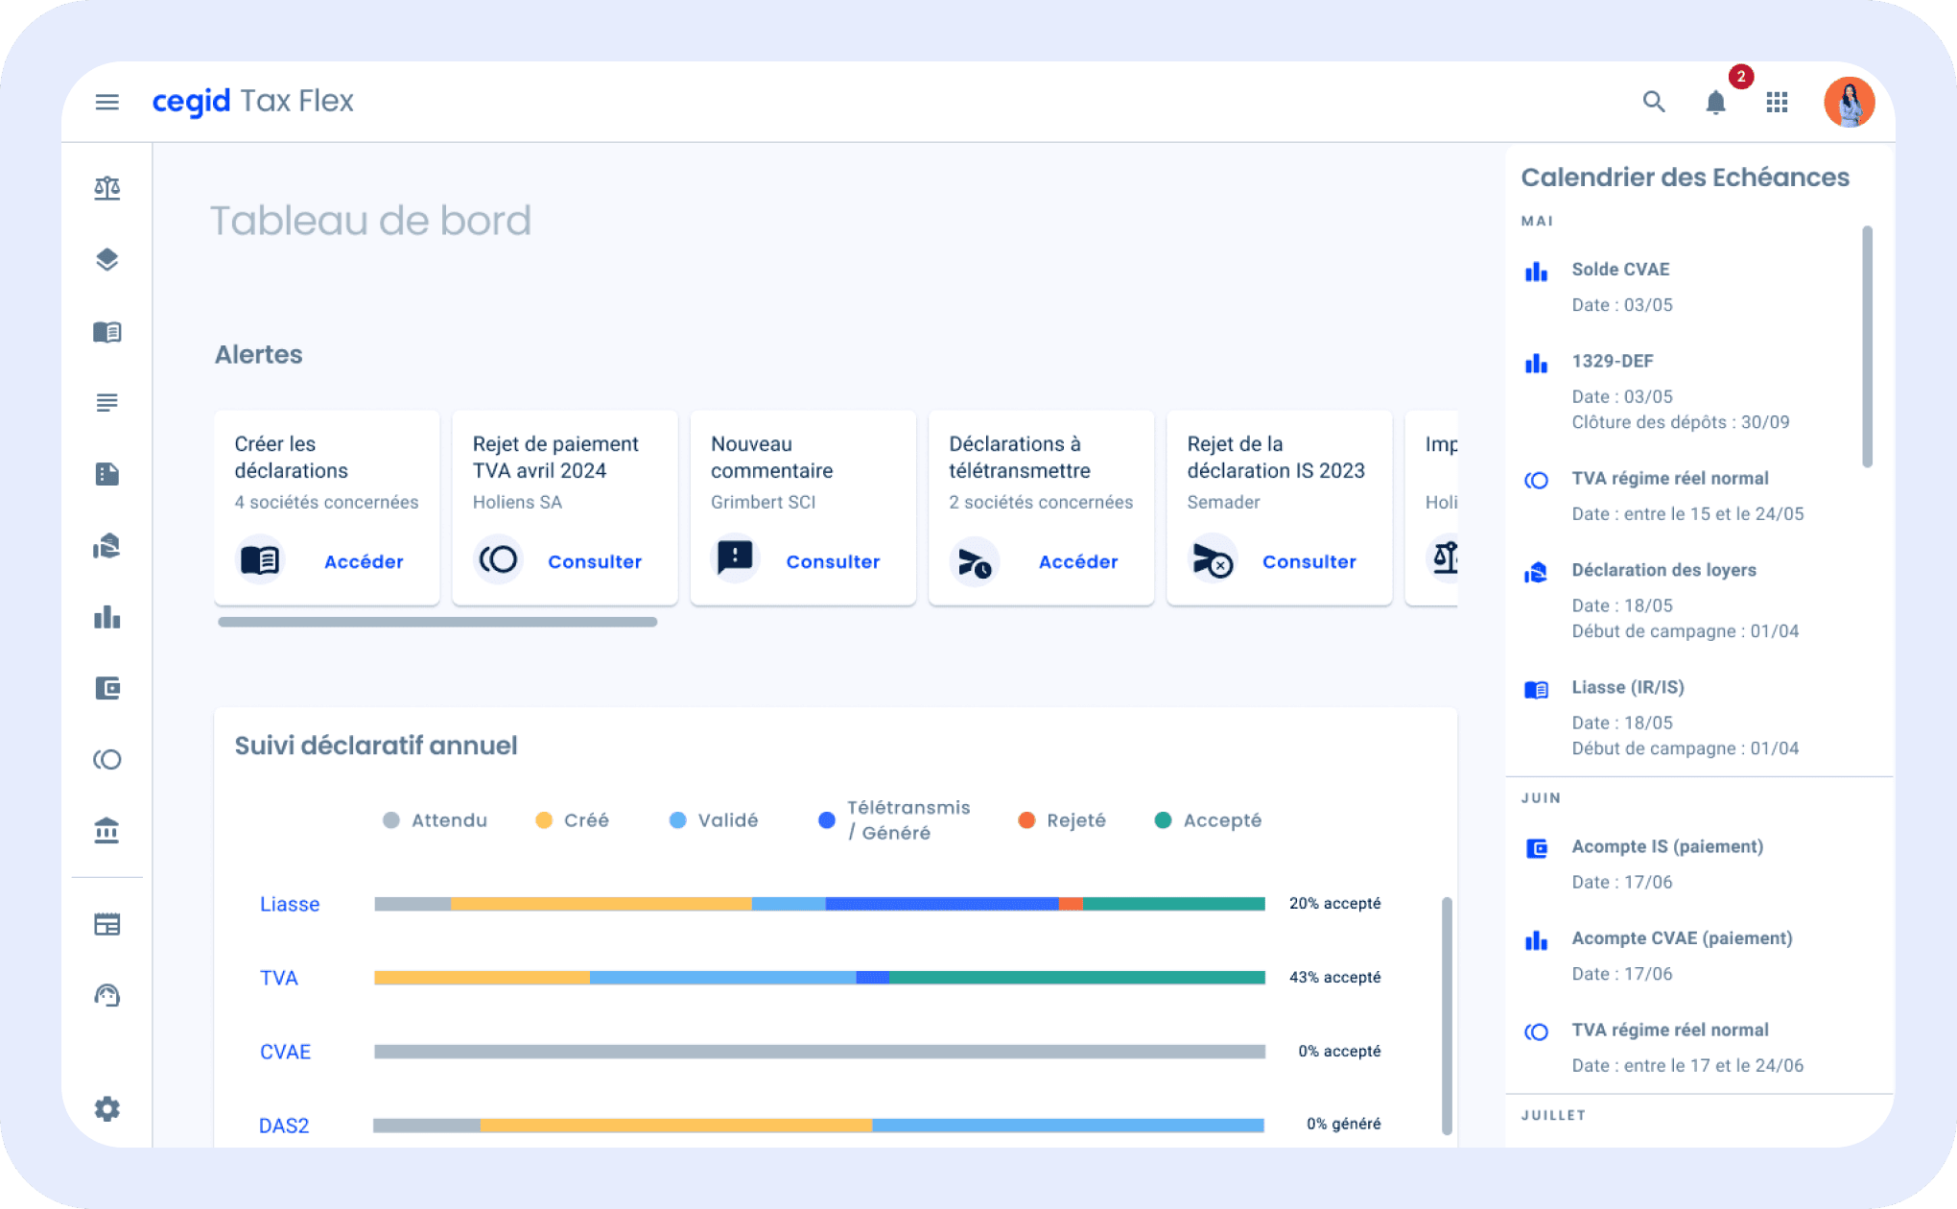Click Accéder on Créer les déclarations card

364,561
